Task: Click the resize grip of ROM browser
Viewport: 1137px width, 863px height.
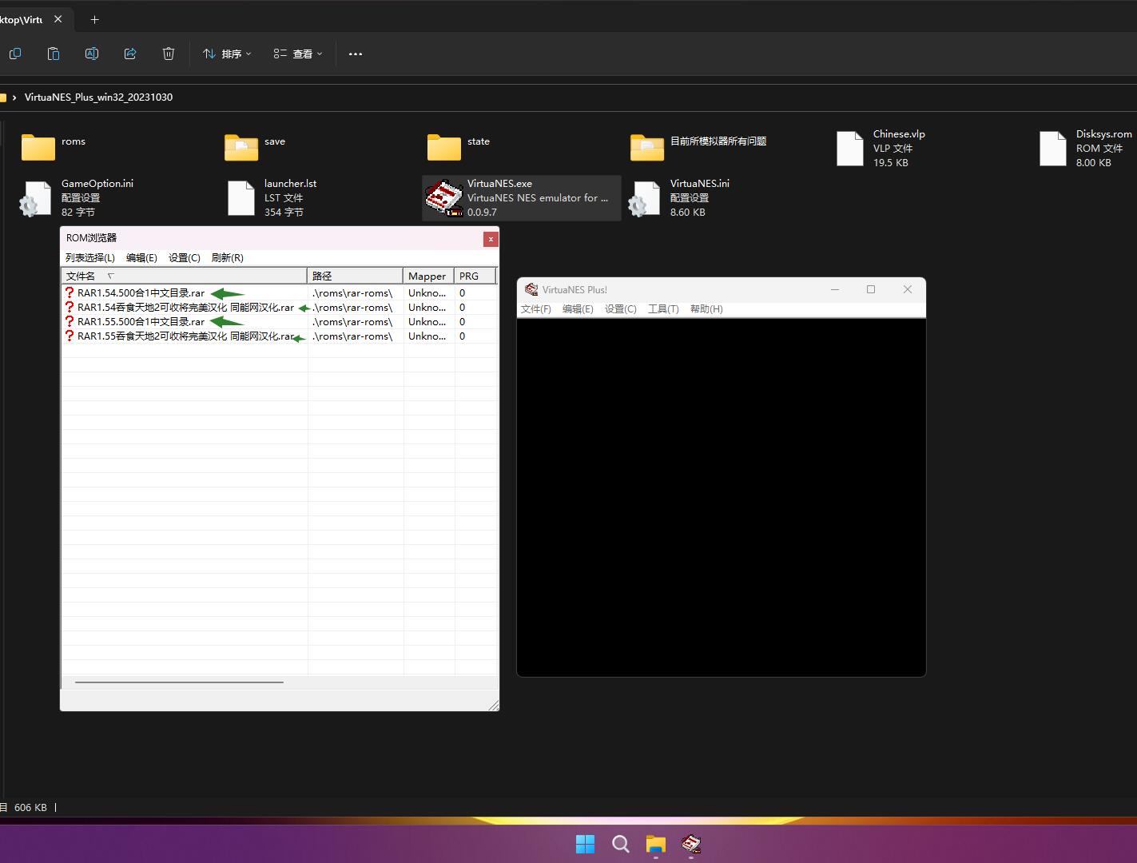Action: [x=493, y=705]
